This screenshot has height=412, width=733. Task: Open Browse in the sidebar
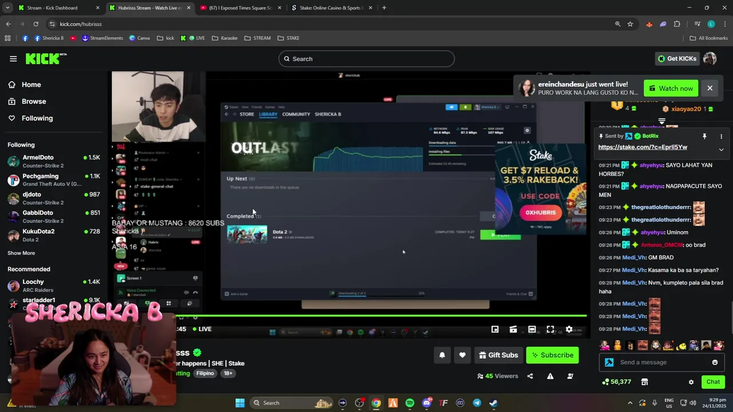pyautogui.click(x=34, y=101)
